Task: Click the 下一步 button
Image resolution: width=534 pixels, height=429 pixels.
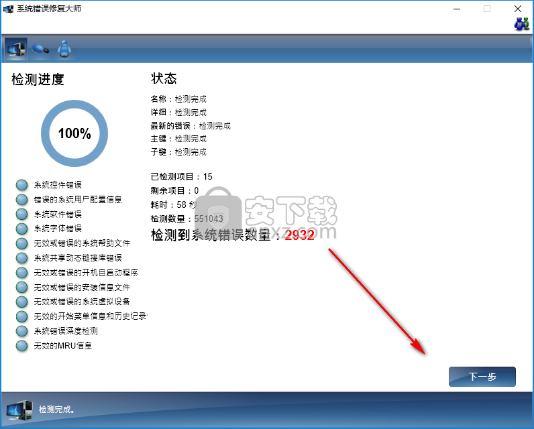Action: pos(482,377)
